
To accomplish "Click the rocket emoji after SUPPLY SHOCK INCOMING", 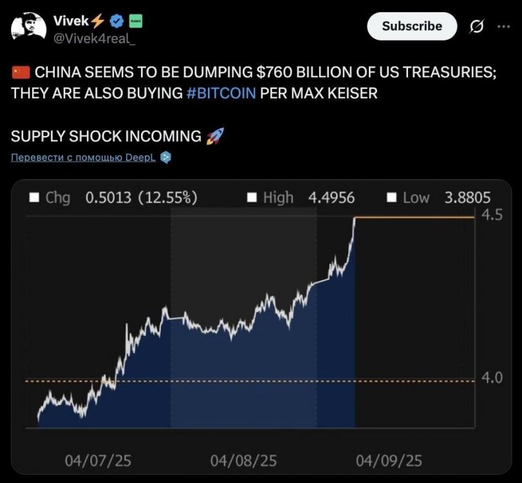I will pyautogui.click(x=214, y=136).
